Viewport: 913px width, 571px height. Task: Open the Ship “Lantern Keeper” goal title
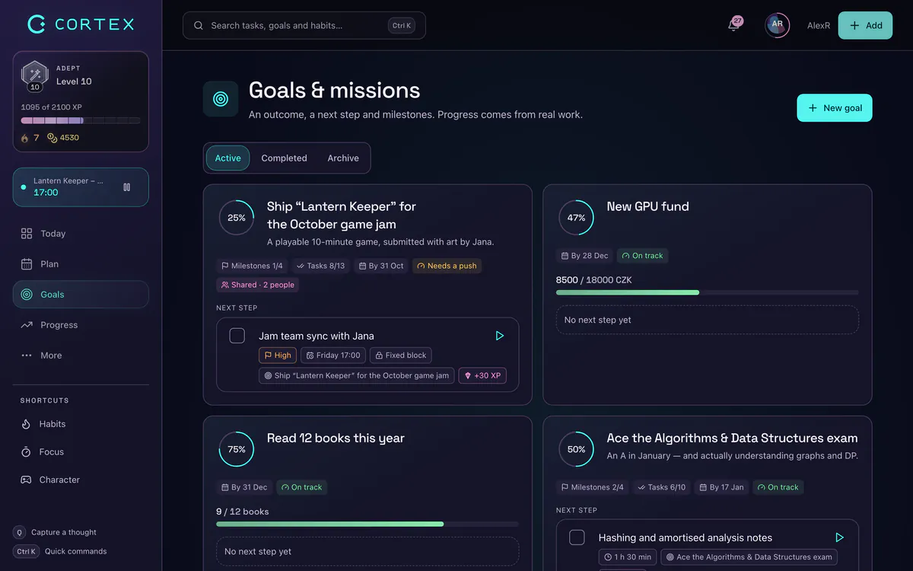[342, 215]
